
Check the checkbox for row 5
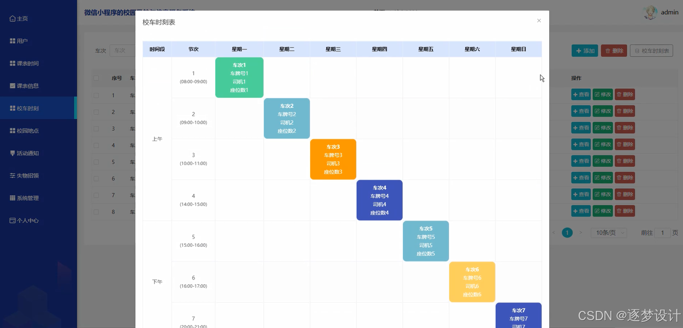pyautogui.click(x=96, y=162)
